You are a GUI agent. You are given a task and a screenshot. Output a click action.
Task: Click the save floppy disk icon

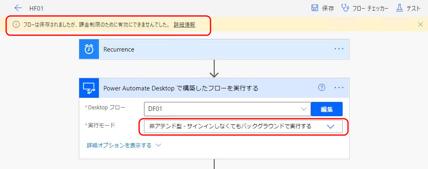coord(315,8)
